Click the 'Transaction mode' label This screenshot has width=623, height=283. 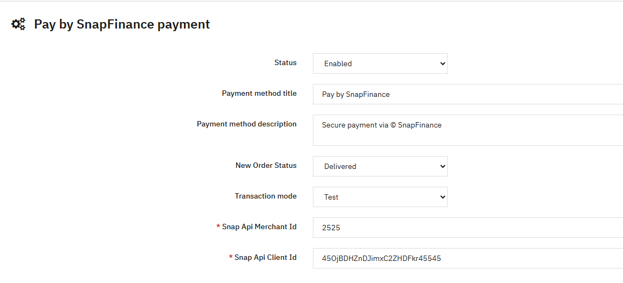265,196
